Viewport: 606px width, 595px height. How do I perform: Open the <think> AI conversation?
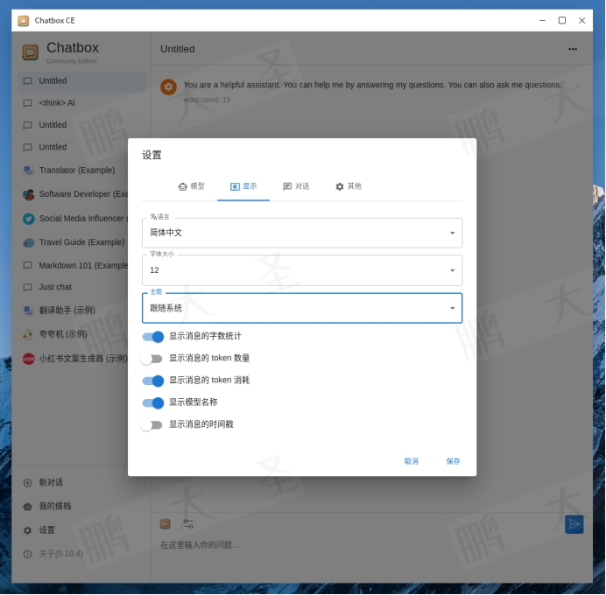click(x=82, y=103)
